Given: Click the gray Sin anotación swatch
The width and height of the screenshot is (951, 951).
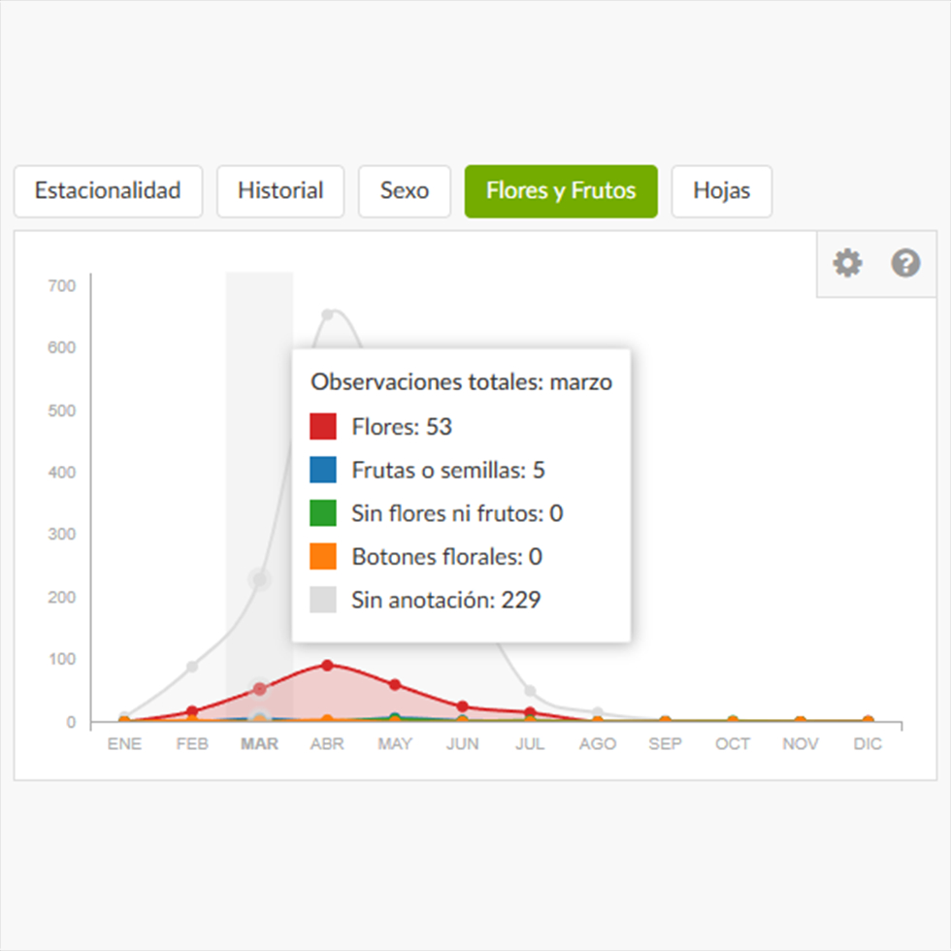Looking at the screenshot, I should pos(323,601).
